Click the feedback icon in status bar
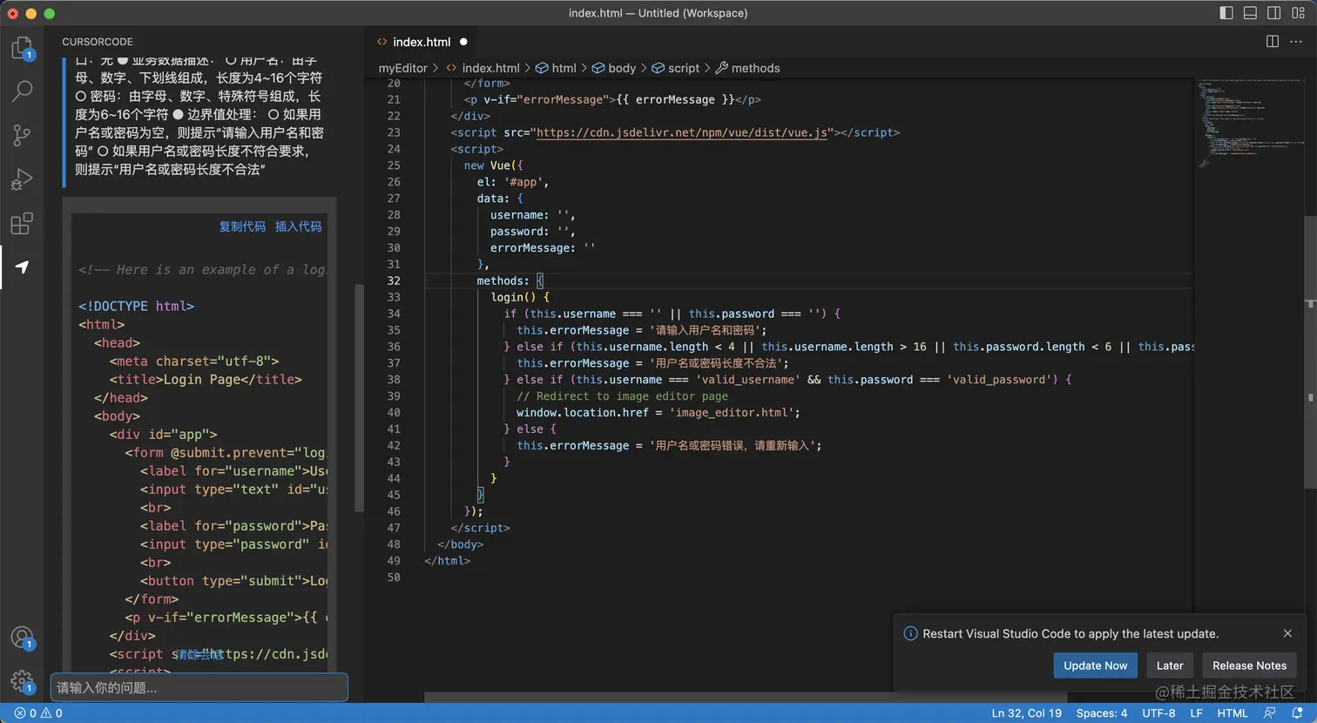This screenshot has width=1317, height=723. [1270, 713]
